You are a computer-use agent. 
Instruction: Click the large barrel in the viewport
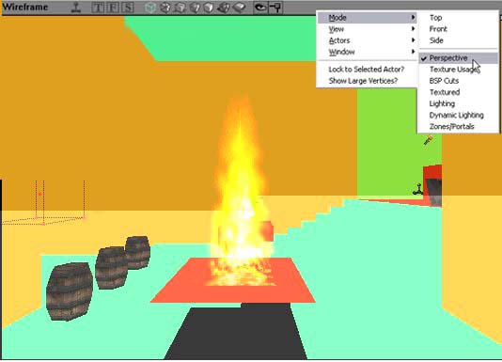(x=70, y=291)
